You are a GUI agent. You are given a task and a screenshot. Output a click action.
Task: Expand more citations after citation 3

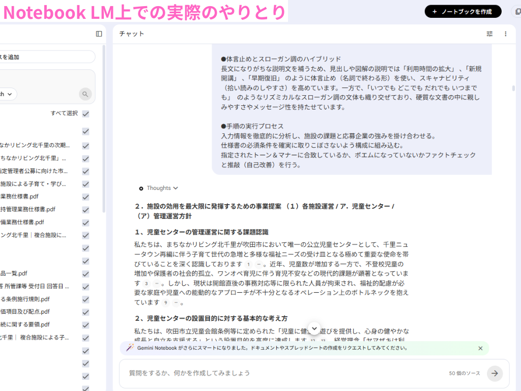pos(157,284)
